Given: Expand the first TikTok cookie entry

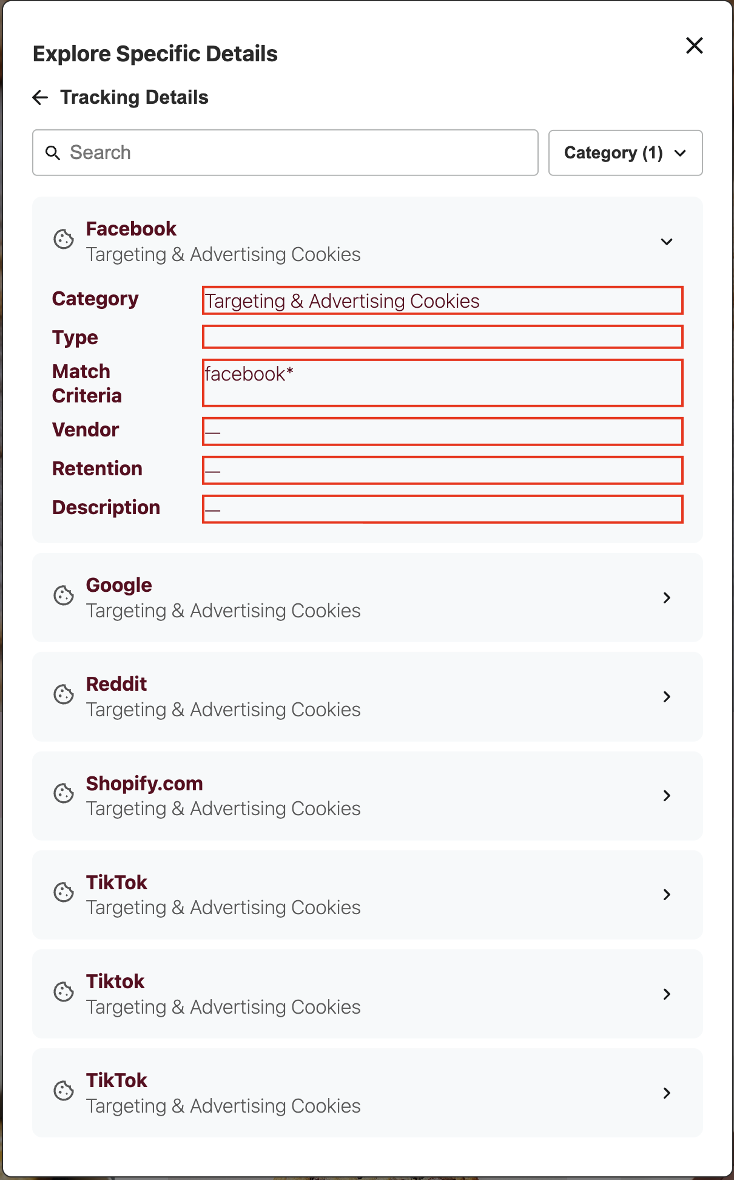Looking at the screenshot, I should [x=667, y=894].
